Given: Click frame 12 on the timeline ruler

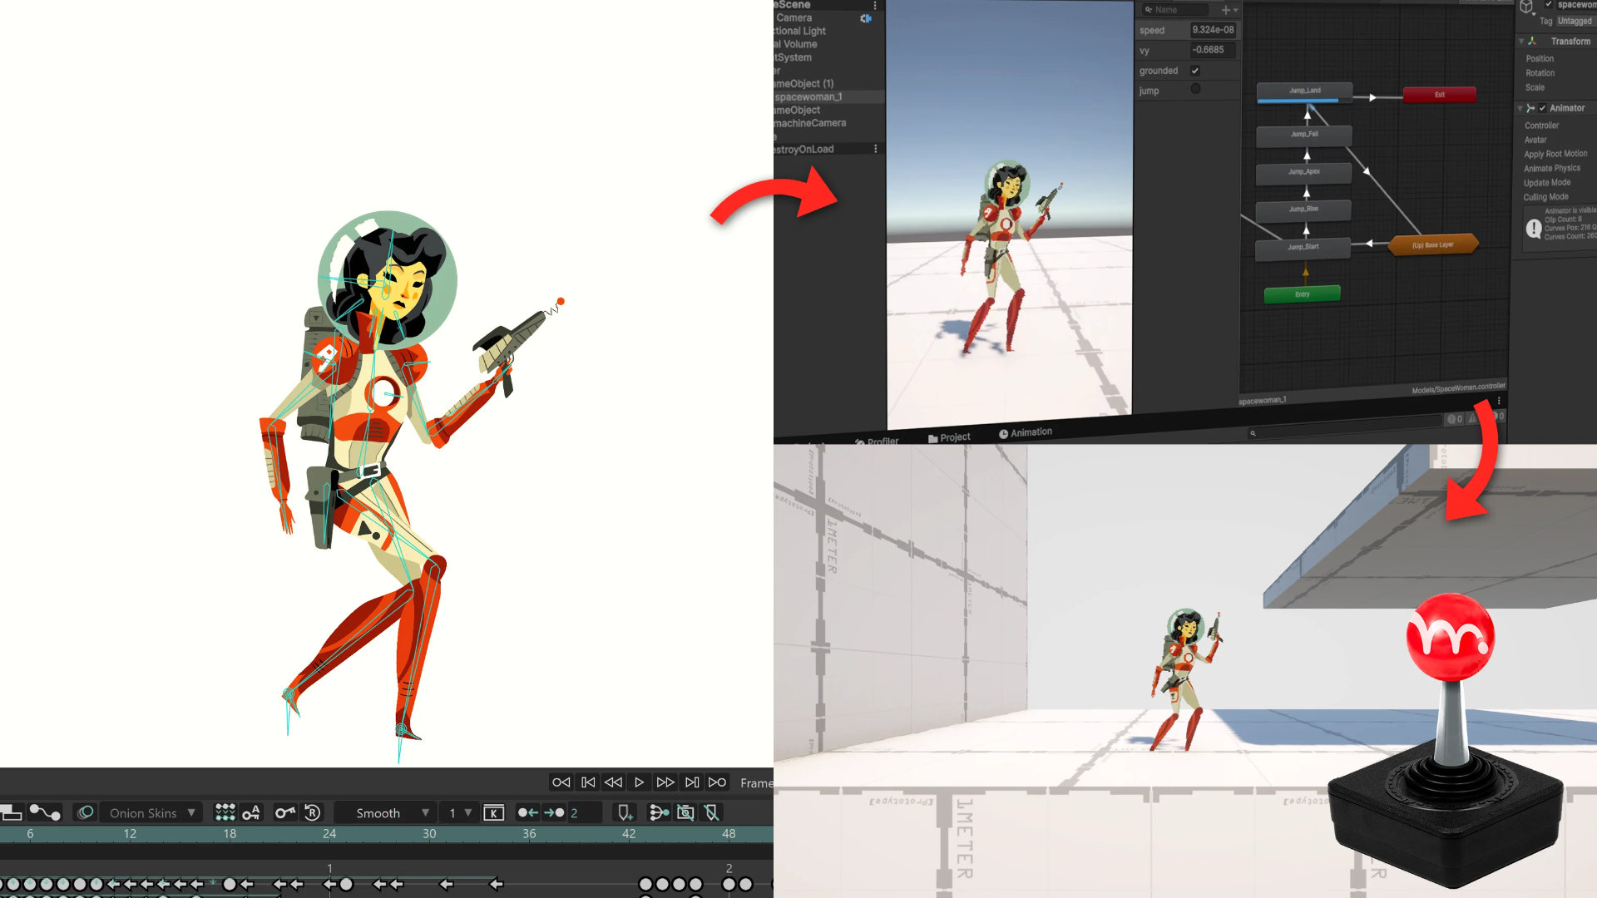Looking at the screenshot, I should (130, 833).
